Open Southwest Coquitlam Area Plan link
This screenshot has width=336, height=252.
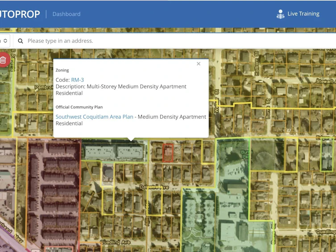point(94,117)
